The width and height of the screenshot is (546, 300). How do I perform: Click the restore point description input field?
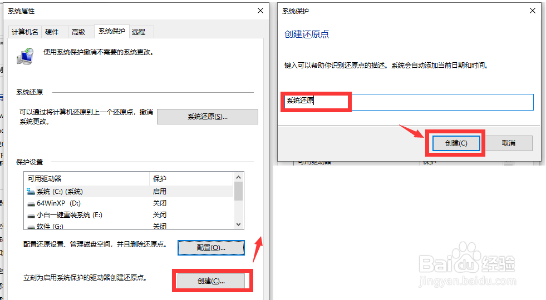[x=407, y=102]
